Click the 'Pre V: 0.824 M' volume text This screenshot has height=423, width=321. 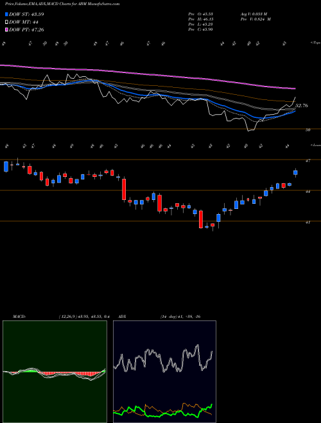coord(256,19)
